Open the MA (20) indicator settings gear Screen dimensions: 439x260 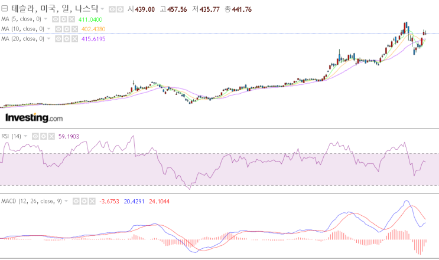(66, 39)
